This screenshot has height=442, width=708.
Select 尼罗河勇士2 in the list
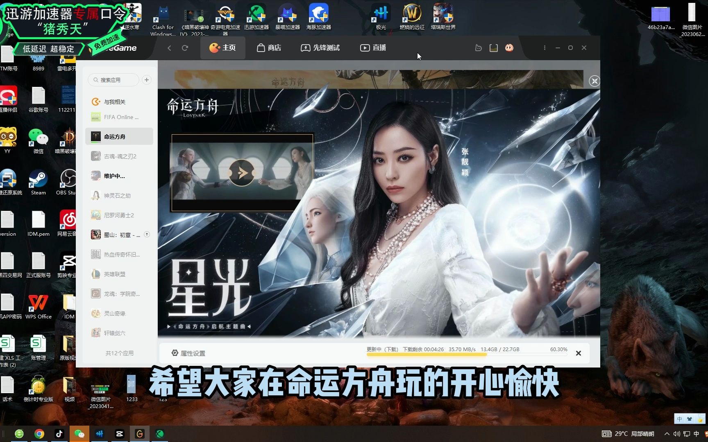(119, 215)
